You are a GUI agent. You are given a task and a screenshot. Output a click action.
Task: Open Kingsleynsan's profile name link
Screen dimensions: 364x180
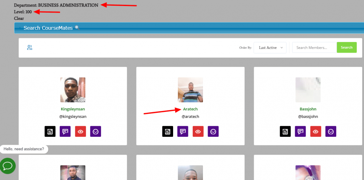point(73,109)
